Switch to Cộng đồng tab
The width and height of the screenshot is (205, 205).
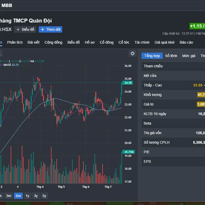pos(53,42)
